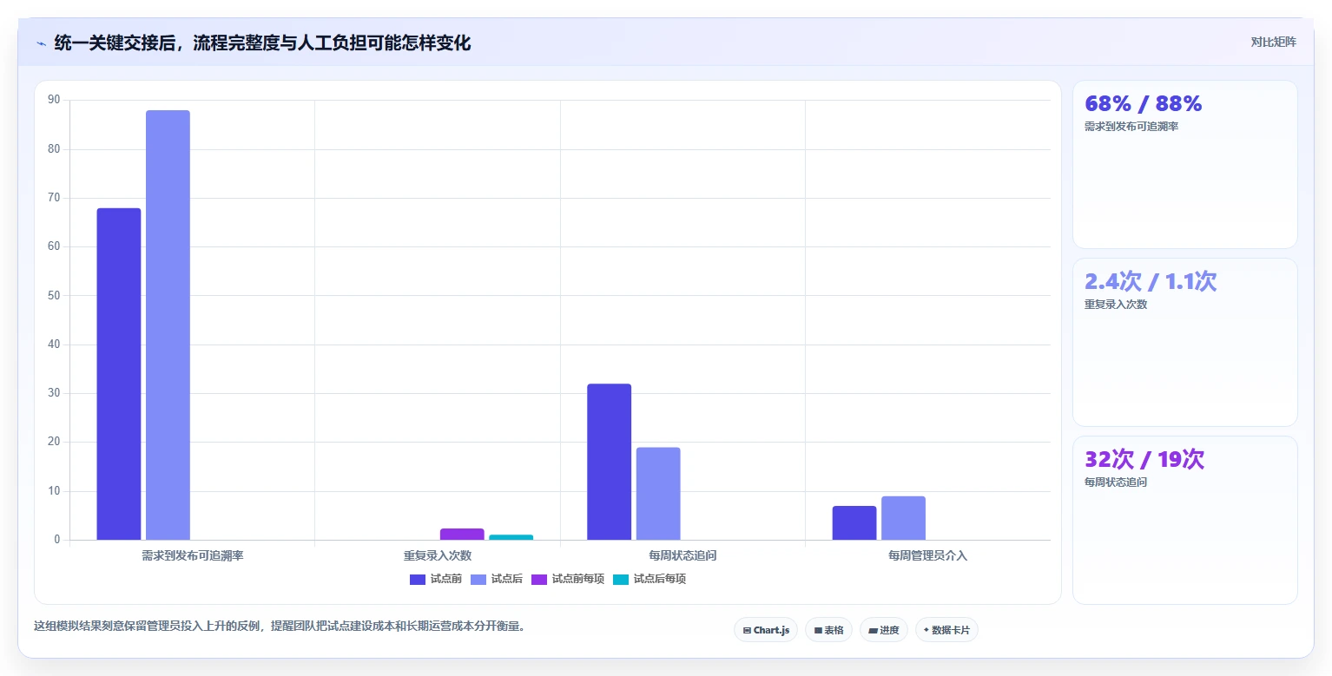Click the 68% / 88% card value
Image resolution: width=1332 pixels, height=676 pixels.
point(1143,104)
